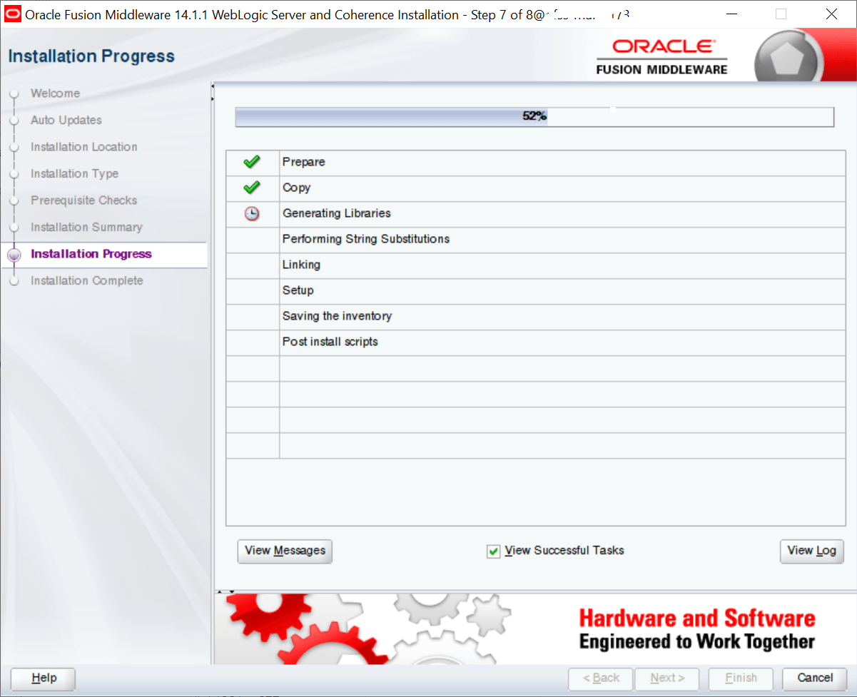Click the green checkmark beside Copy
This screenshot has width=857, height=697.
251,188
